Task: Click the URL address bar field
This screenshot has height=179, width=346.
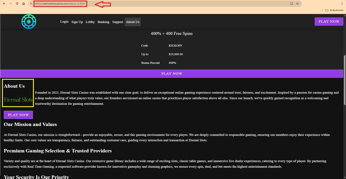Action: click(x=173, y=3)
